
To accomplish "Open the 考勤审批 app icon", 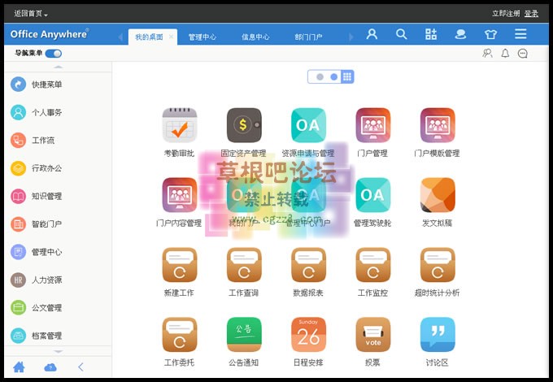I will pyautogui.click(x=180, y=125).
